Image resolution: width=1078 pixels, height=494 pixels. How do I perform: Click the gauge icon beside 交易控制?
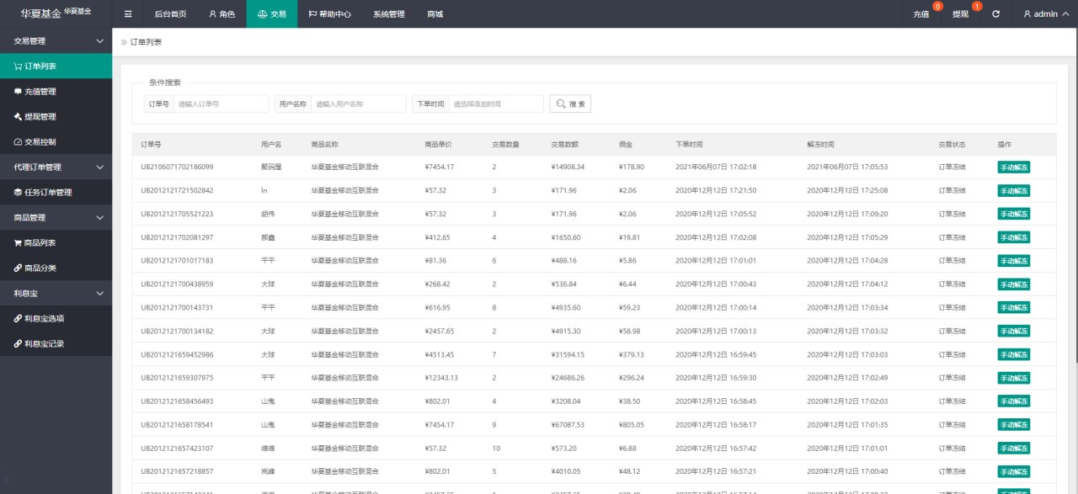tap(18, 141)
